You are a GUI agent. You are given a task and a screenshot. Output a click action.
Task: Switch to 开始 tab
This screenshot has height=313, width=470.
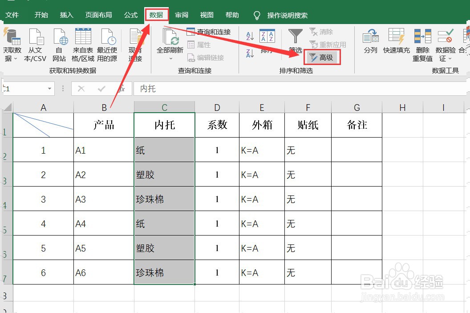(x=41, y=15)
